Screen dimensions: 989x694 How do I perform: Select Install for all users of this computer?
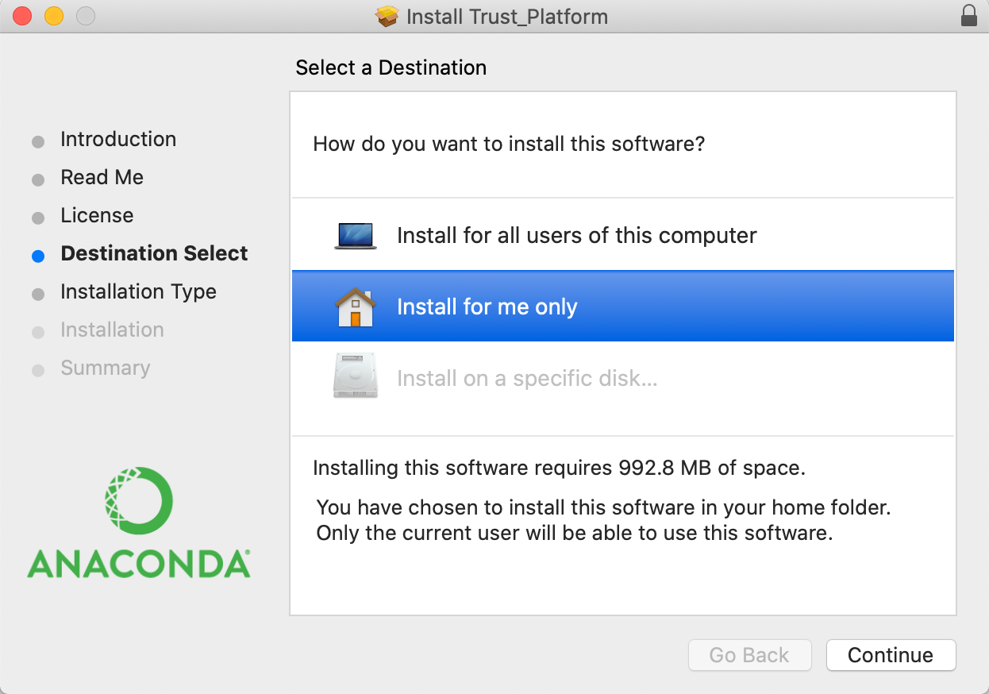[x=576, y=236]
